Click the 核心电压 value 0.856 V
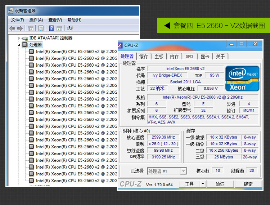This screenshot has width=270, height=205. click(211, 89)
